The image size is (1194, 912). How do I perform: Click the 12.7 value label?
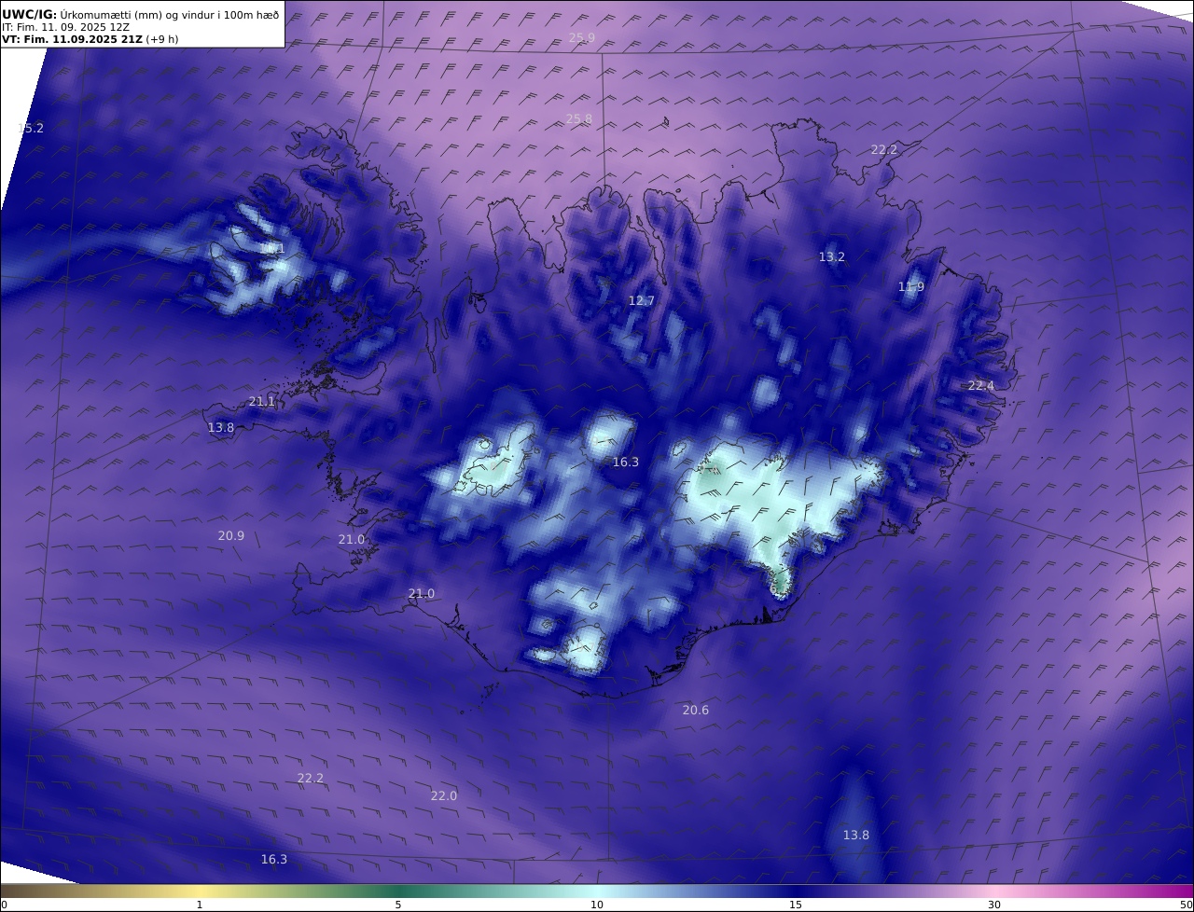642,300
